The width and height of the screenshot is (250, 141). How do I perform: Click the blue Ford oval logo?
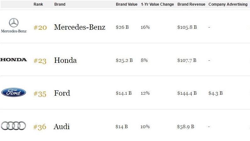(x=14, y=93)
